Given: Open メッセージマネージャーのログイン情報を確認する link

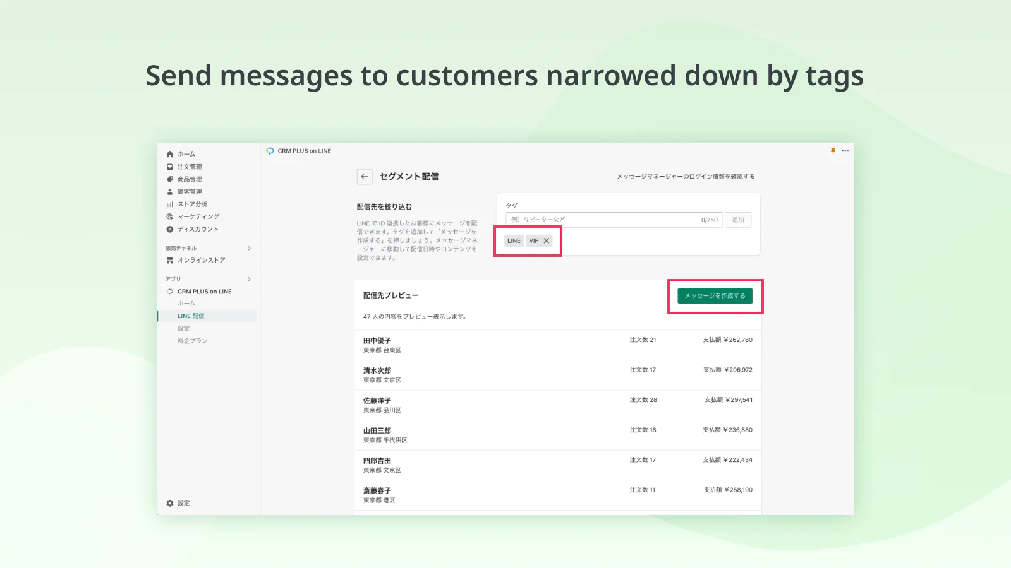Looking at the screenshot, I should (686, 177).
